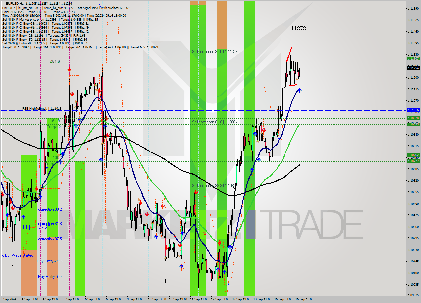Screen dimensions: 421x303
Task: Select the current price tag 1.11254
Action: (x=413, y=68)
